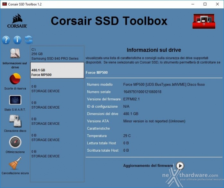Open the About info icon

17,40
